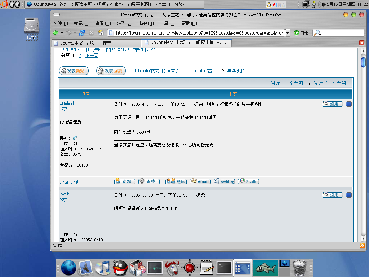Go to page 2 link
Viewport: 369px width, 277px height.
pos(80,56)
